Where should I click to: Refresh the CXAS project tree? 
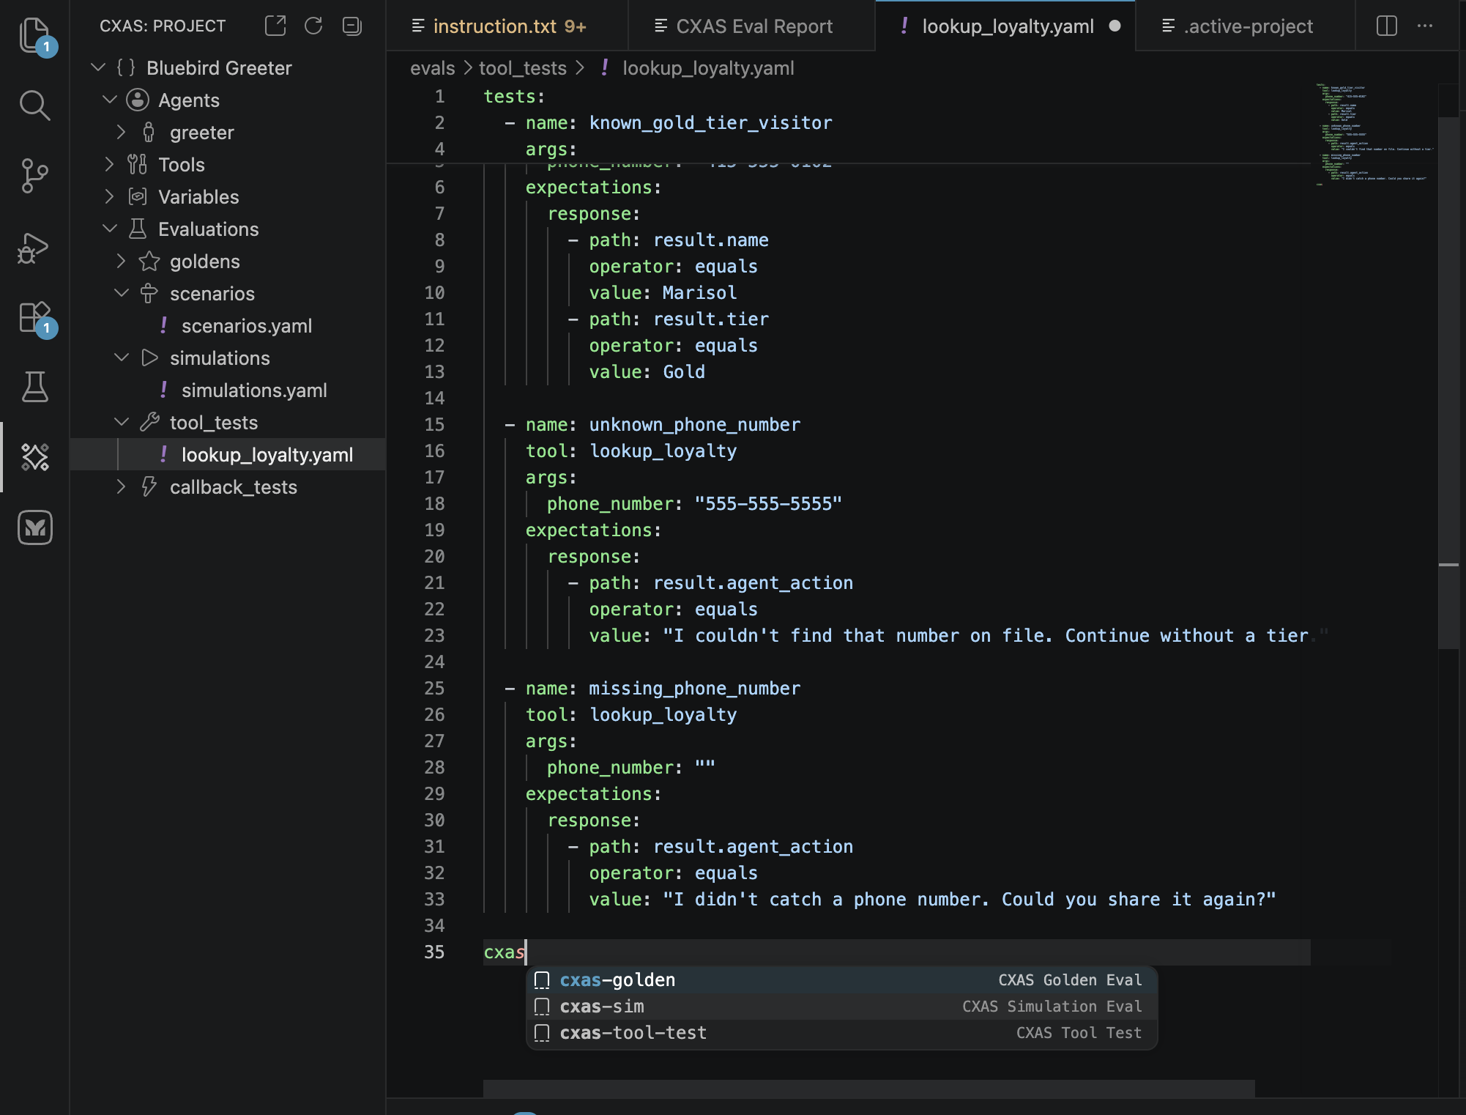(x=313, y=26)
